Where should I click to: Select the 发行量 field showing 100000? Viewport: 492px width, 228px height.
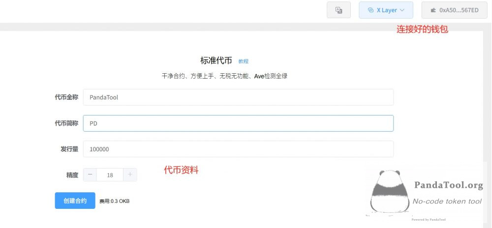[x=238, y=149]
